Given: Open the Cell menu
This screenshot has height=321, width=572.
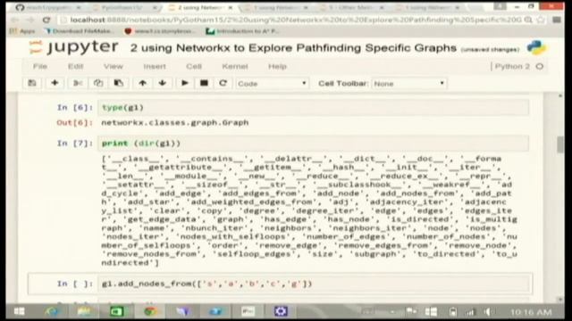Looking at the screenshot, I should 194,66.
